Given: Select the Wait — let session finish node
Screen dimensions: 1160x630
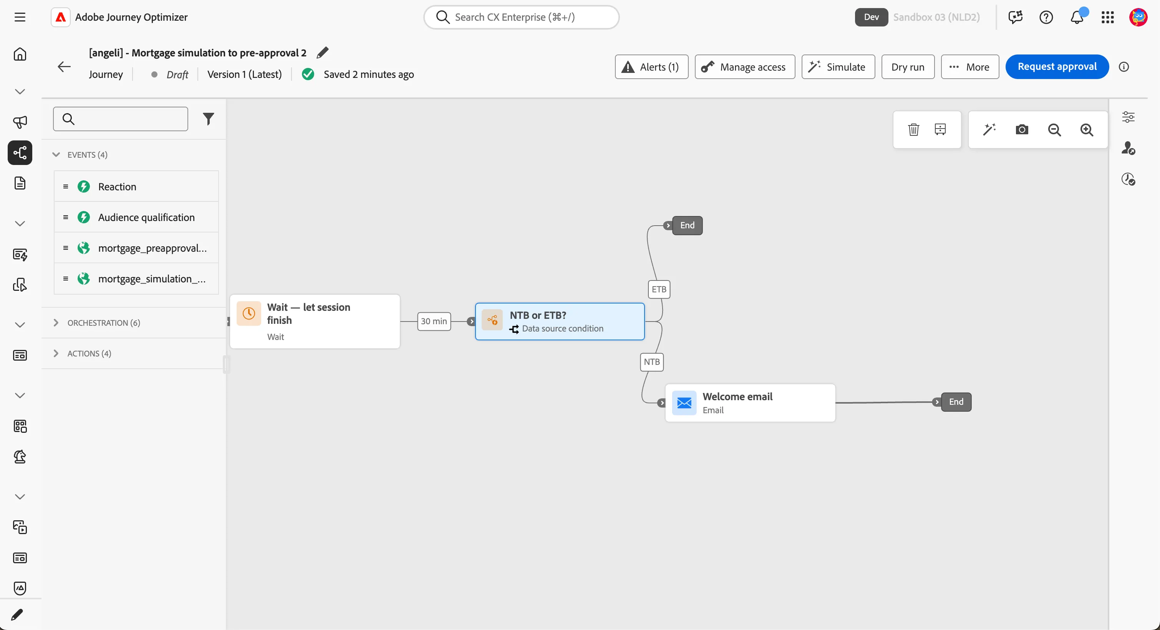Looking at the screenshot, I should point(314,321).
